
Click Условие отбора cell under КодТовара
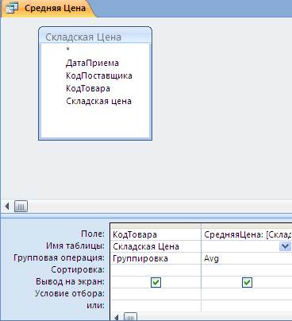pos(156,294)
